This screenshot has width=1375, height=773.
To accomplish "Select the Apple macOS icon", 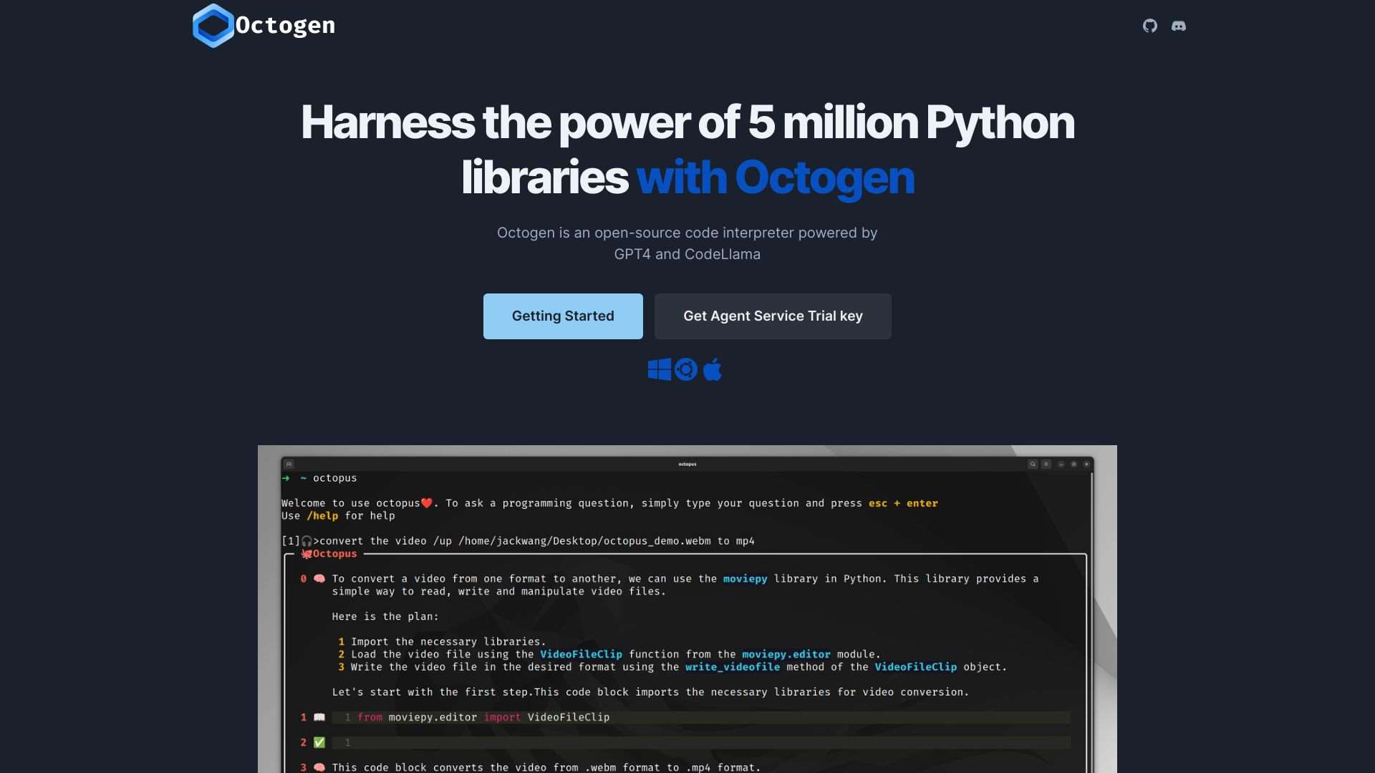I will point(713,369).
